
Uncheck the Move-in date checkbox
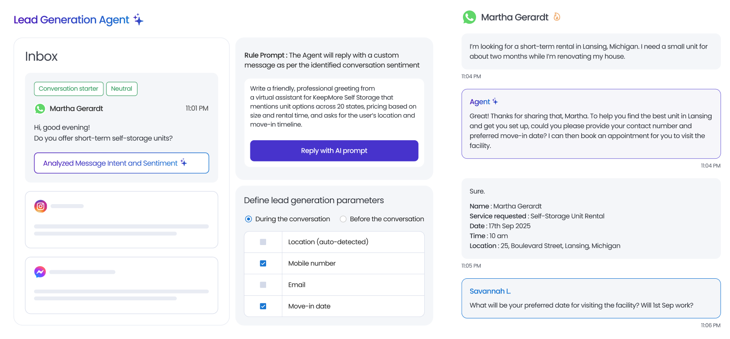coord(263,306)
